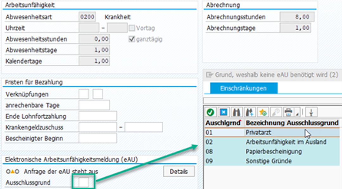Click the restrictions input bar below tab
The image size is (342, 189).
point(273,101)
